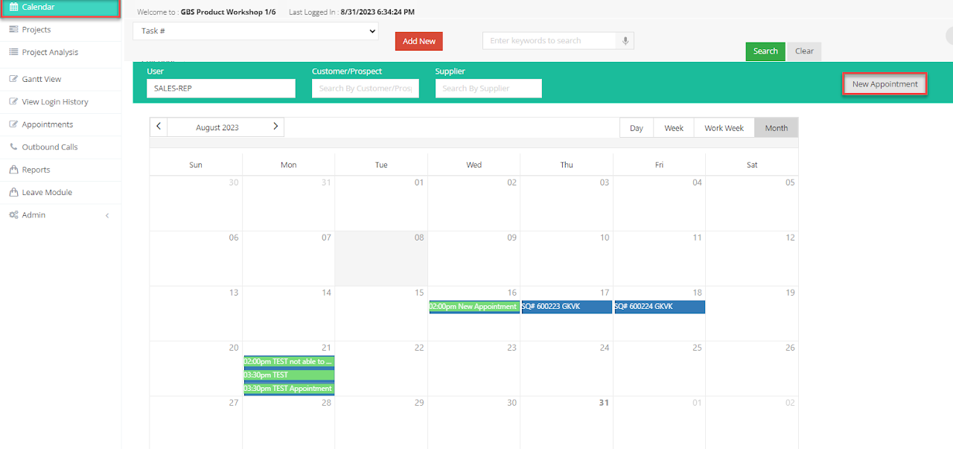This screenshot has height=449, width=953.
Task: Open the August 2023 month picker
Action: pos(217,127)
